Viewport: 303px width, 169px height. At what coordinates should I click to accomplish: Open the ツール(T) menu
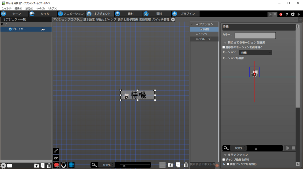[40, 9]
